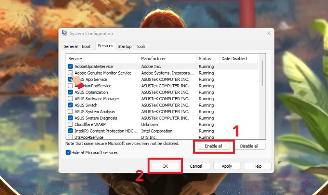Viewport: 328px width, 195px height.
Task: Click Running status of AdobeUpdateService row
Action: pos(206,66)
